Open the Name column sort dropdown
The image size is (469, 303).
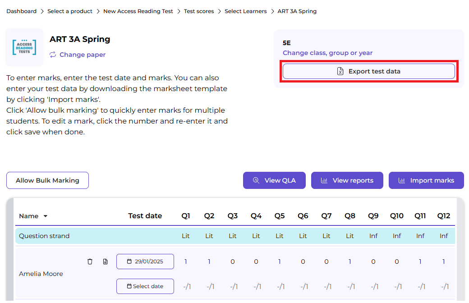click(46, 216)
